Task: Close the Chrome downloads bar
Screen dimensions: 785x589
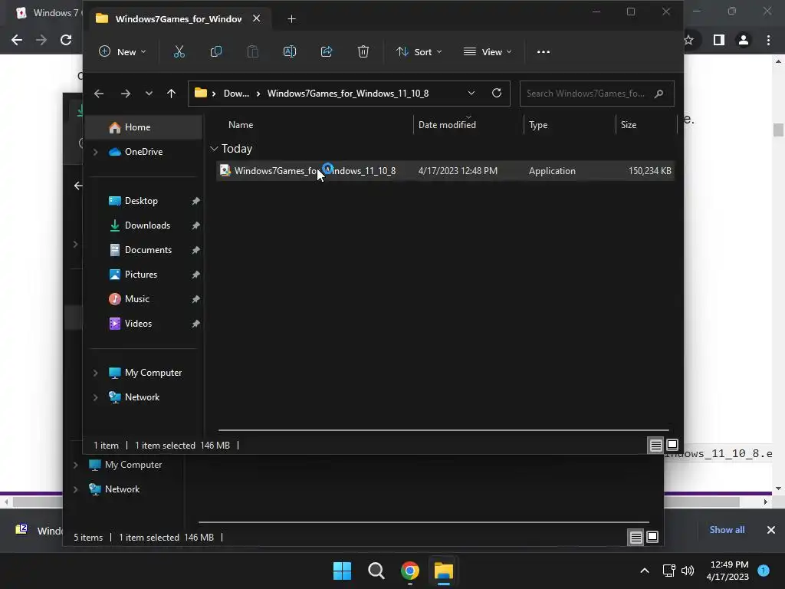Action: tap(771, 530)
